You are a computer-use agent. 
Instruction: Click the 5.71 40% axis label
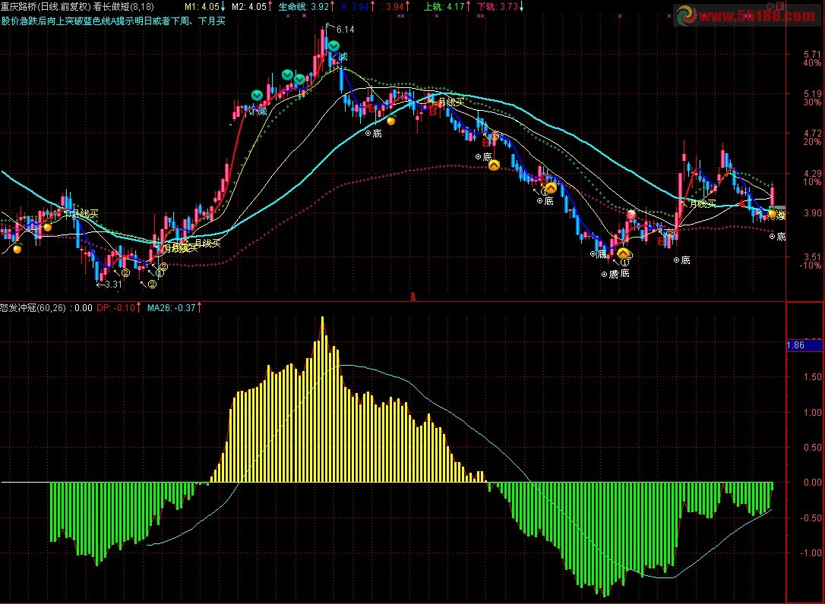[x=812, y=58]
